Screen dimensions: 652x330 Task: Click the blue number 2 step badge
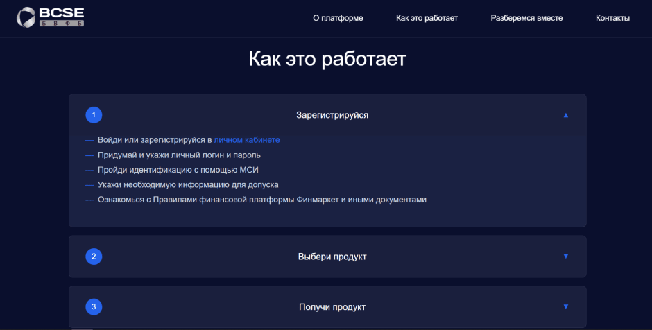click(x=94, y=257)
